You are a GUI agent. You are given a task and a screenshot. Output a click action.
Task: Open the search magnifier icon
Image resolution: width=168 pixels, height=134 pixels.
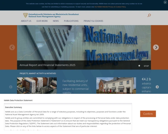[149, 15]
